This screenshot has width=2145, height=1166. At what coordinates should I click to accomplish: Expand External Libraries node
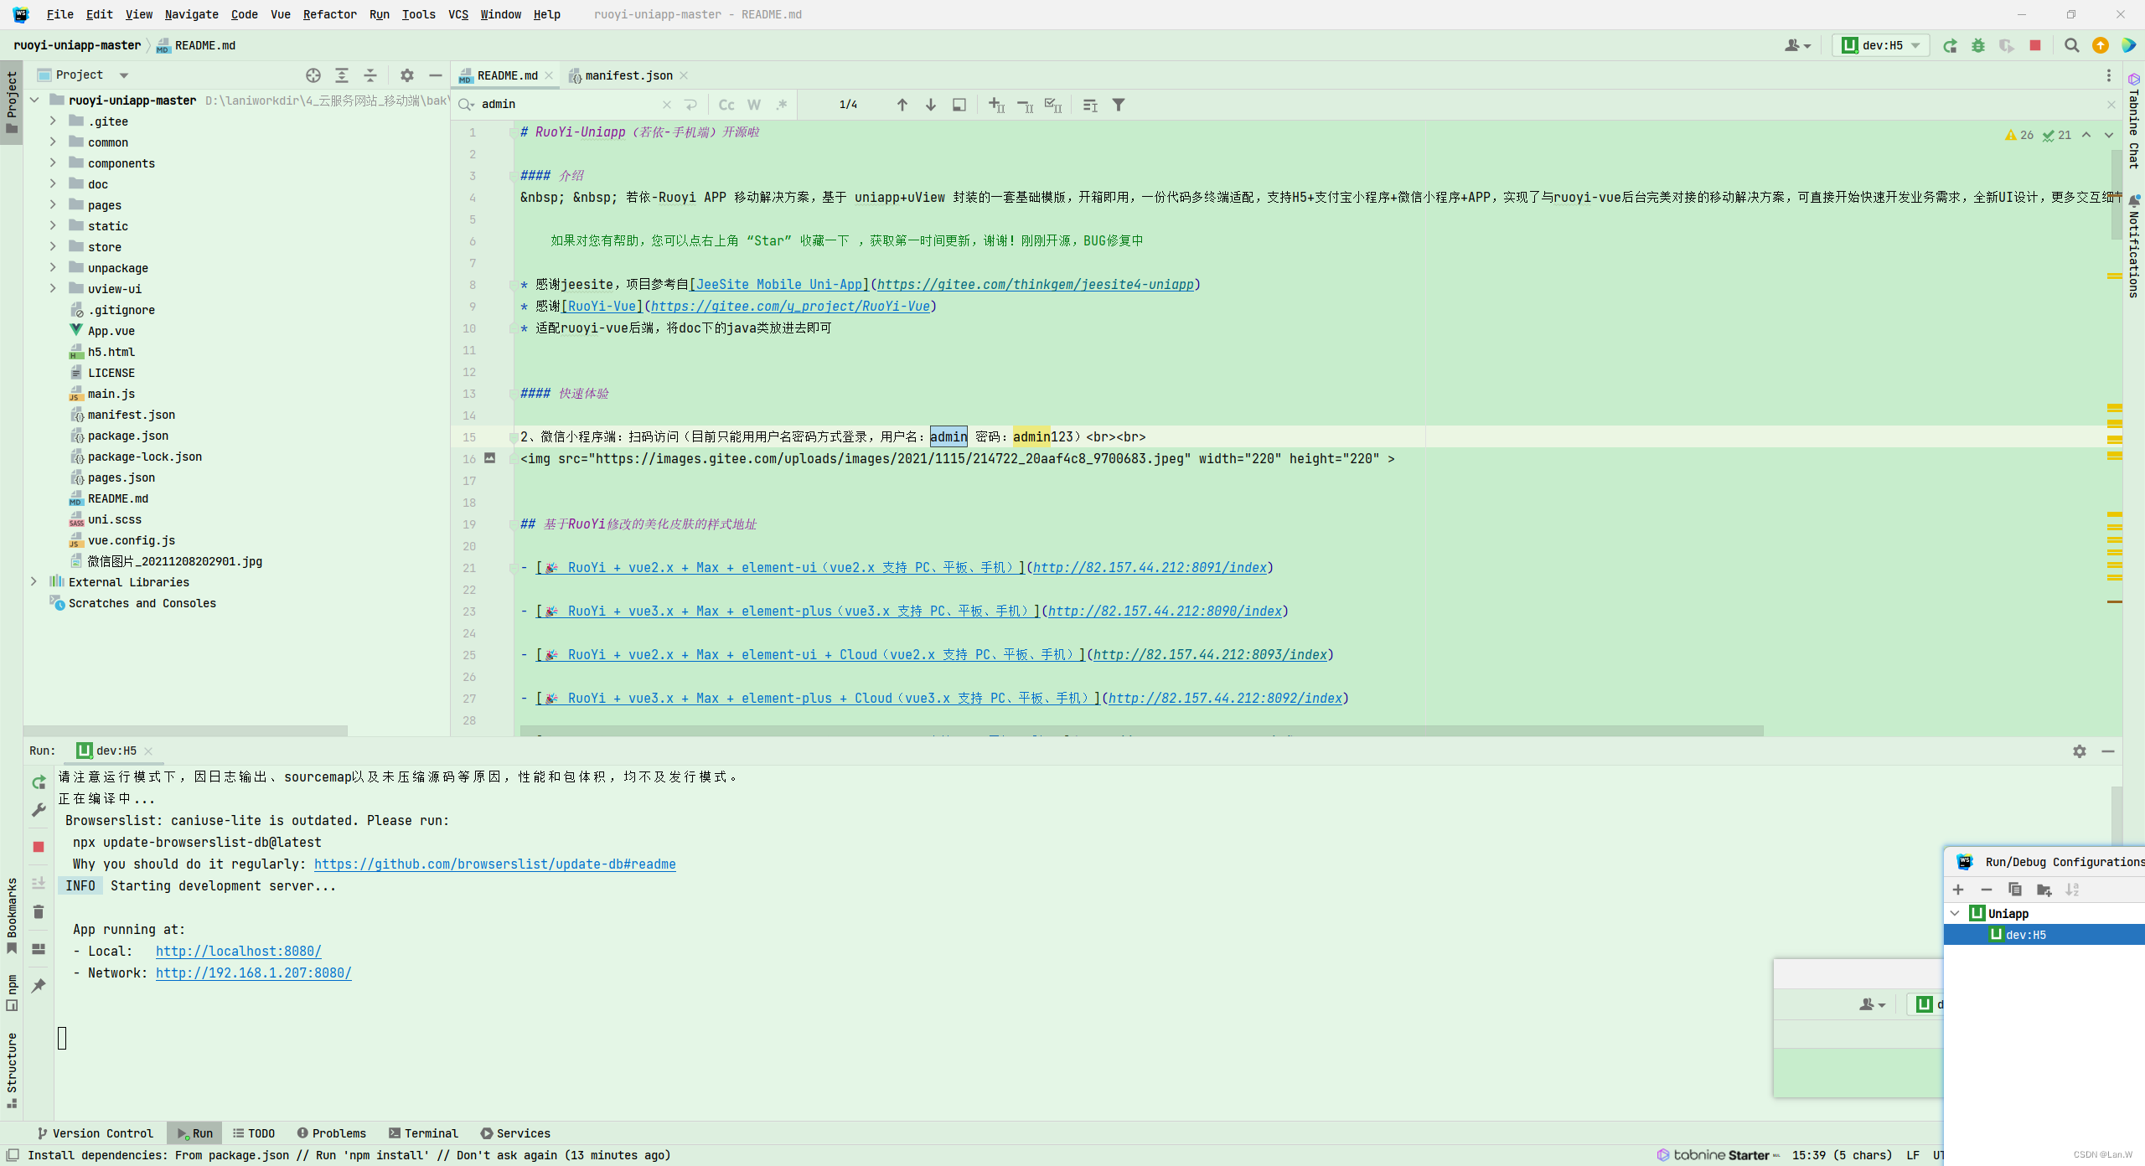(x=34, y=581)
